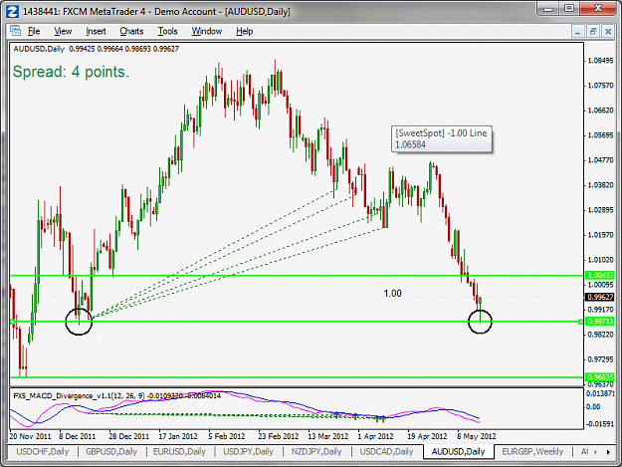
Task: Click the MetaTrader app icon in title bar
Action: [12, 12]
